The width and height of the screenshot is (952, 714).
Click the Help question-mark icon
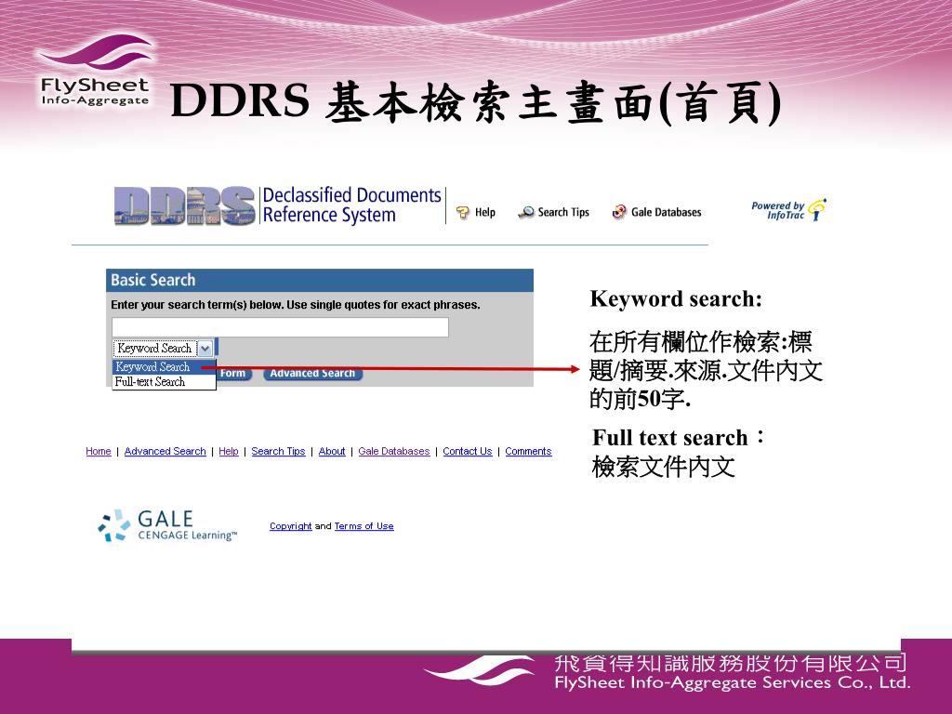click(x=463, y=213)
